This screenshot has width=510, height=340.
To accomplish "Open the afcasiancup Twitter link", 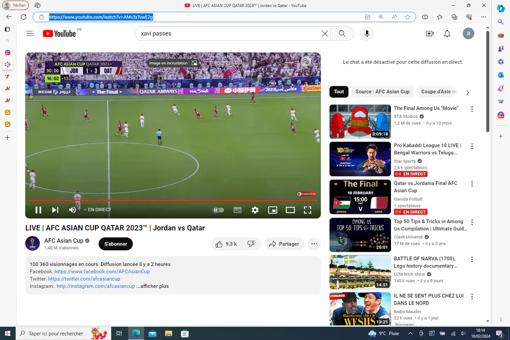I will click(x=84, y=279).
